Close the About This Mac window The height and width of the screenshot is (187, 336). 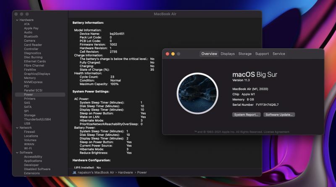(x=168, y=54)
